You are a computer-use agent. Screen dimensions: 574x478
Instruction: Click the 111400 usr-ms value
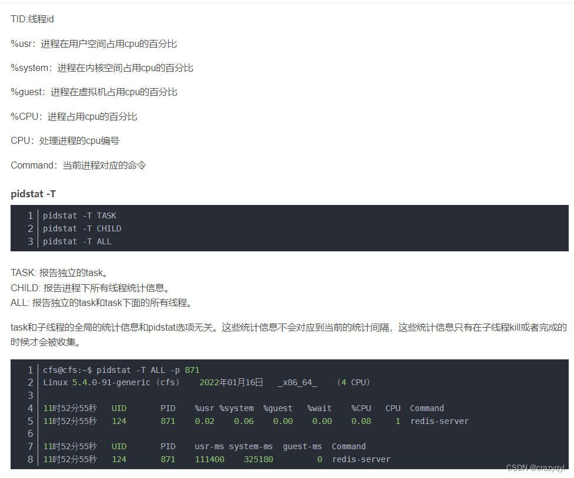click(209, 459)
